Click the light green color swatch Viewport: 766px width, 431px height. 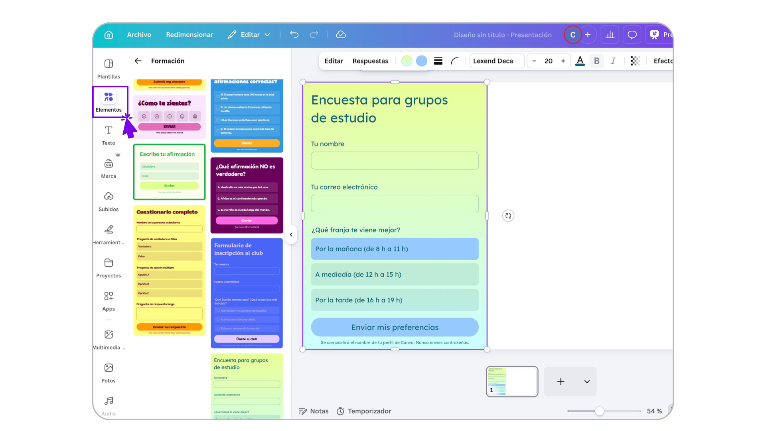(407, 61)
